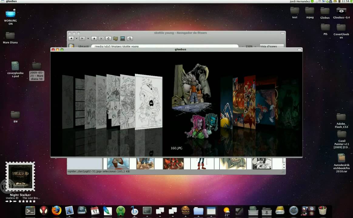Click the spider_clan1pg02-31.jpg status bar text
The height and width of the screenshot is (218, 353).
click(x=98, y=171)
